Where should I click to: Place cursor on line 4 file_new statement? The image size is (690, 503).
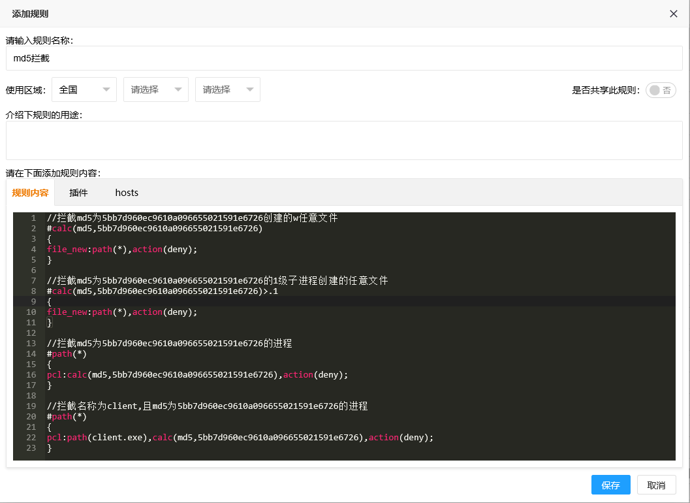click(x=121, y=250)
